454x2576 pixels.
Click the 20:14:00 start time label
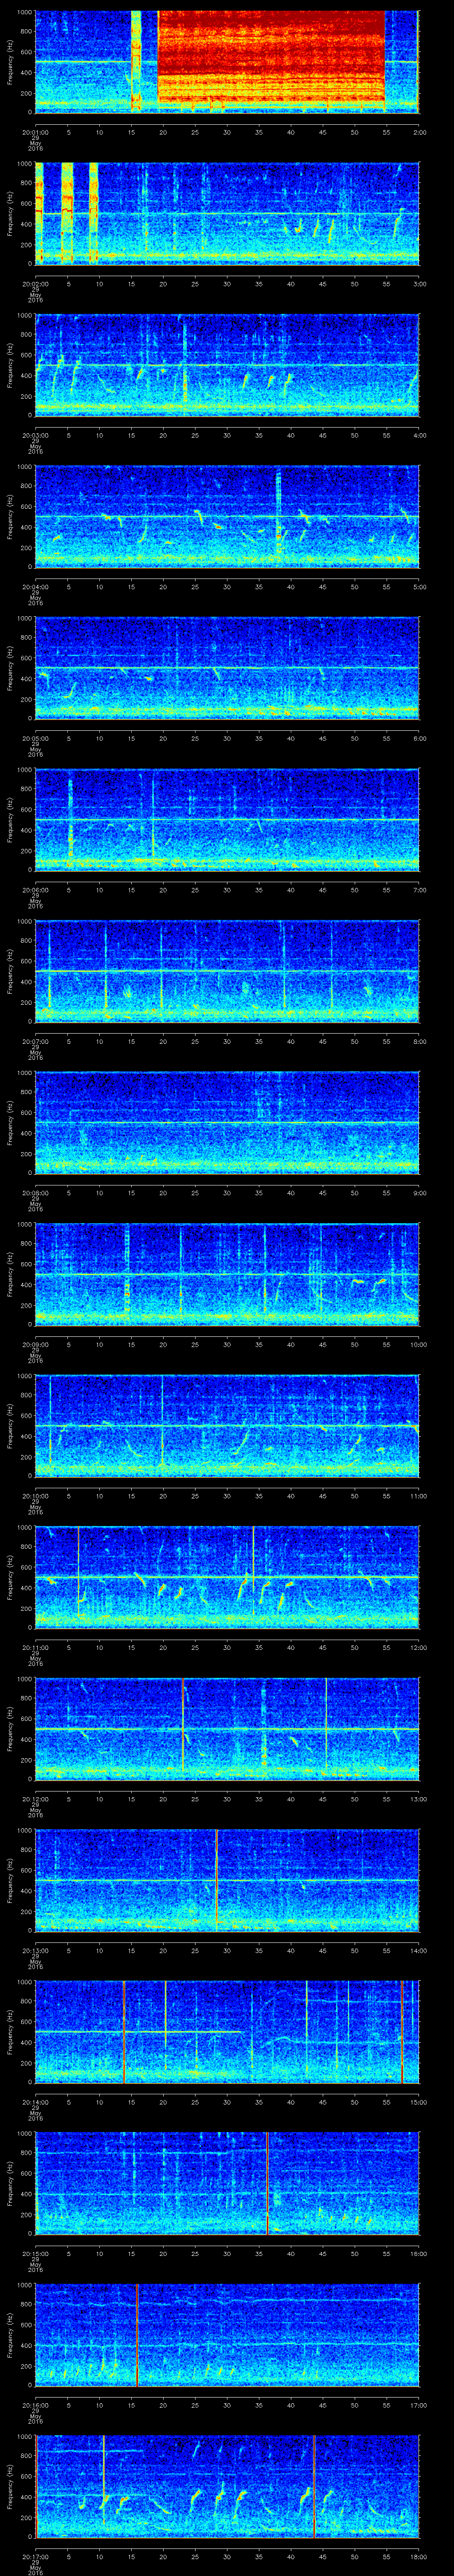click(35, 2102)
